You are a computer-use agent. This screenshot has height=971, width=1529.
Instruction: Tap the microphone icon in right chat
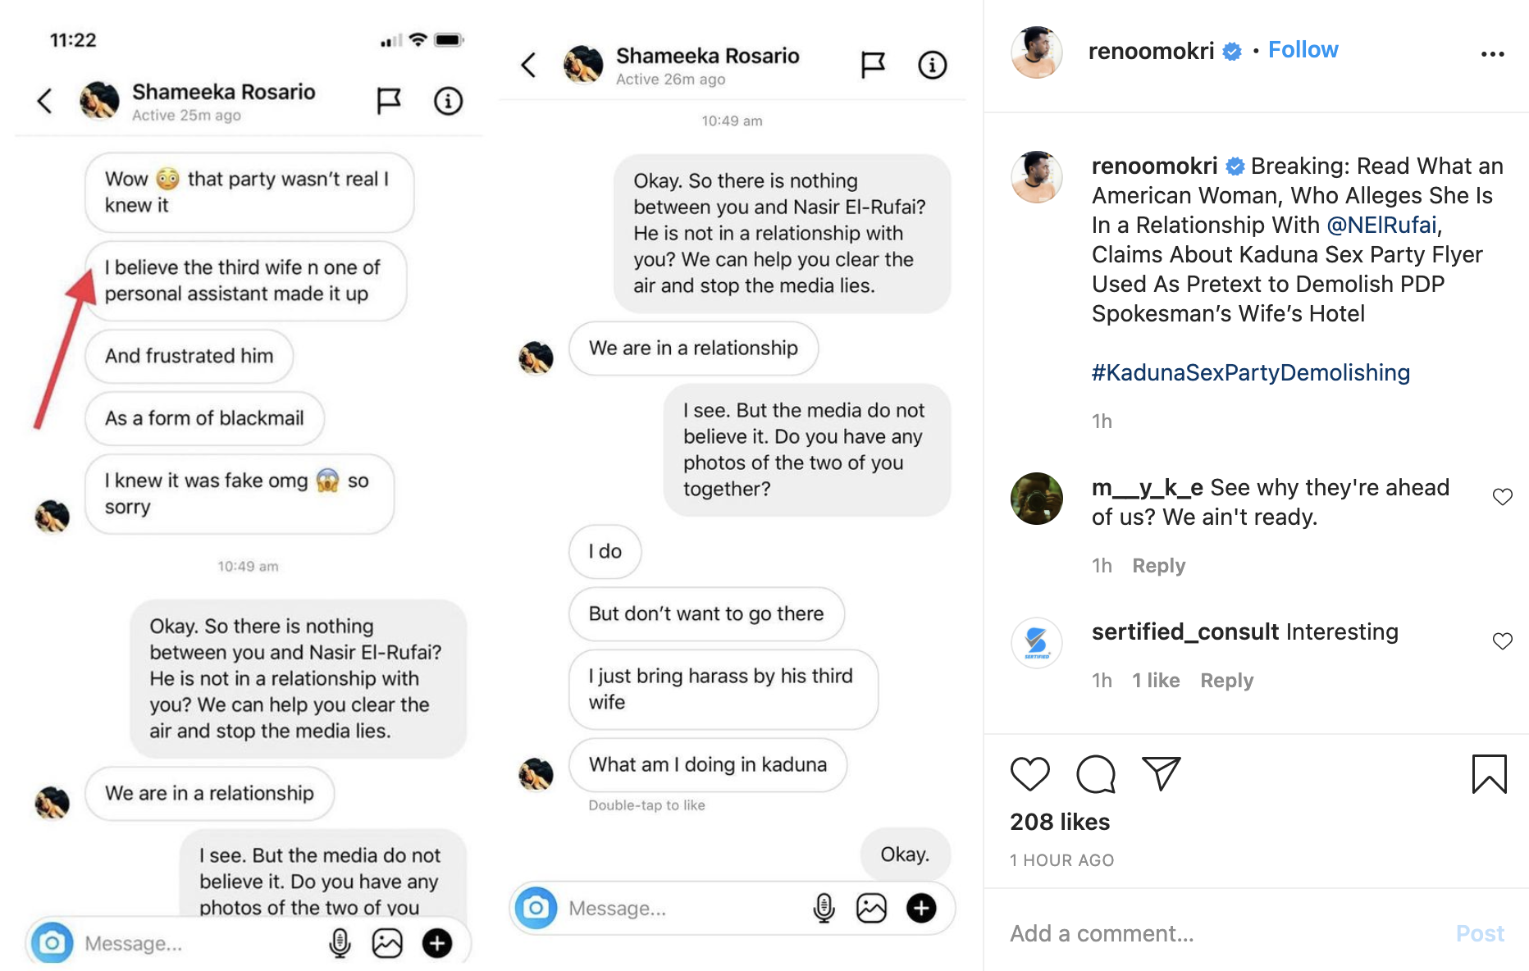[x=824, y=908]
